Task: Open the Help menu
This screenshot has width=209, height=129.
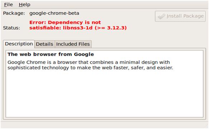Action: click(x=24, y=5)
